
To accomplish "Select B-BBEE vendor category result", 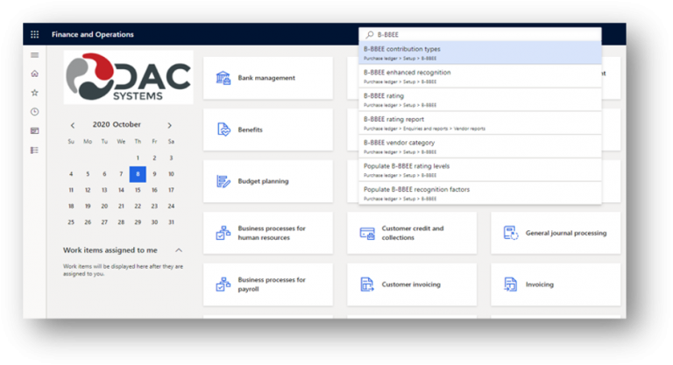I will (x=479, y=145).
